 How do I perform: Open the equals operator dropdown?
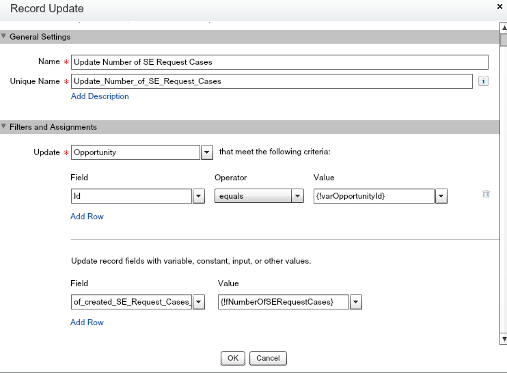(297, 197)
